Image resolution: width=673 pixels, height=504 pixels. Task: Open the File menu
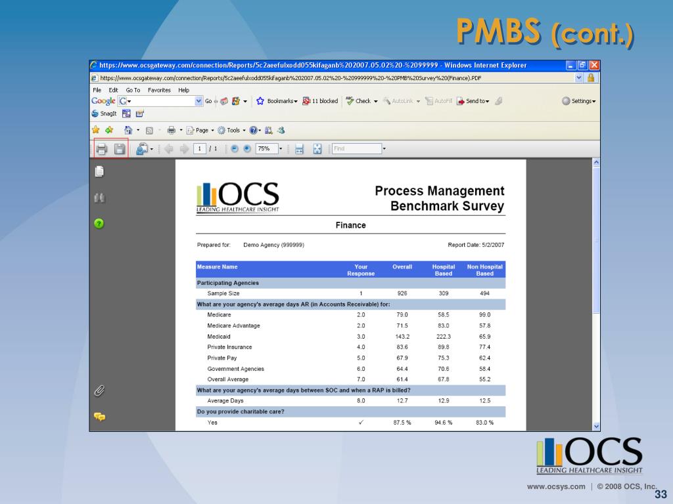click(x=97, y=90)
